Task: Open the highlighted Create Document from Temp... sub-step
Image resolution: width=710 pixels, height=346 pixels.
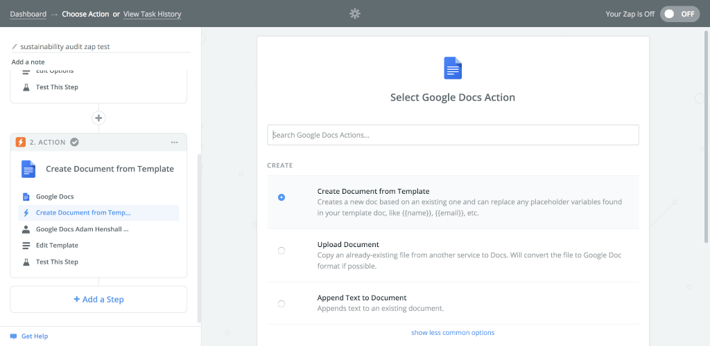Action: [98, 213]
